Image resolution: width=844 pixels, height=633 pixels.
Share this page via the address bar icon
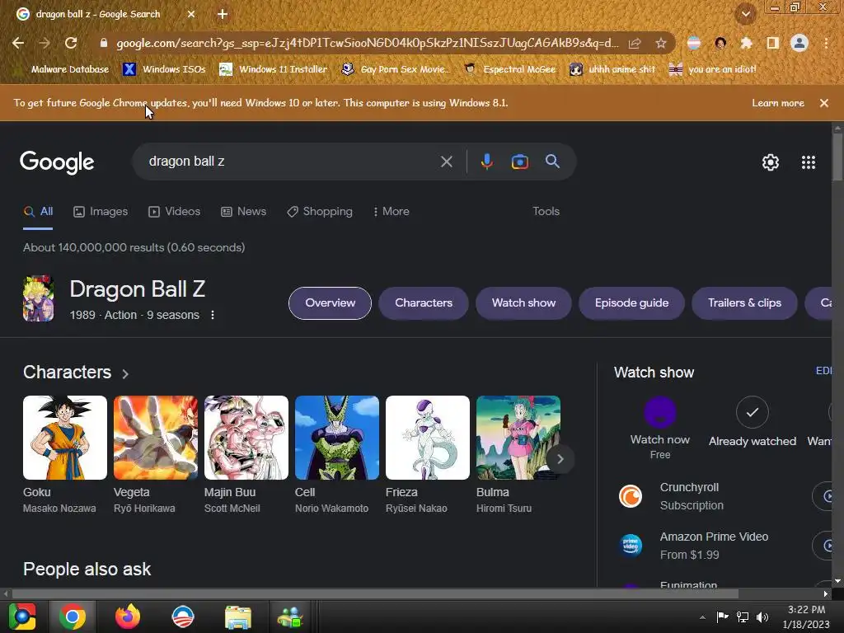tap(635, 43)
